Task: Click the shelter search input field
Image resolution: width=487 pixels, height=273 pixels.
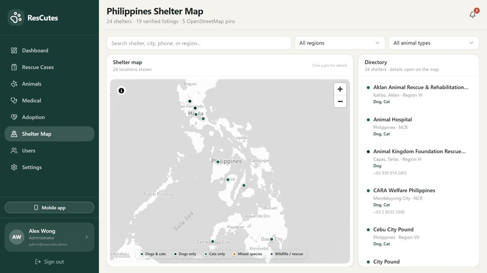Action: point(199,43)
